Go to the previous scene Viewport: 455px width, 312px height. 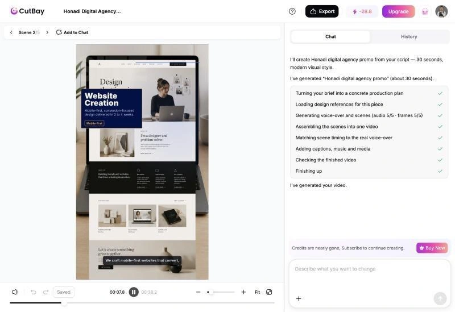pos(11,32)
